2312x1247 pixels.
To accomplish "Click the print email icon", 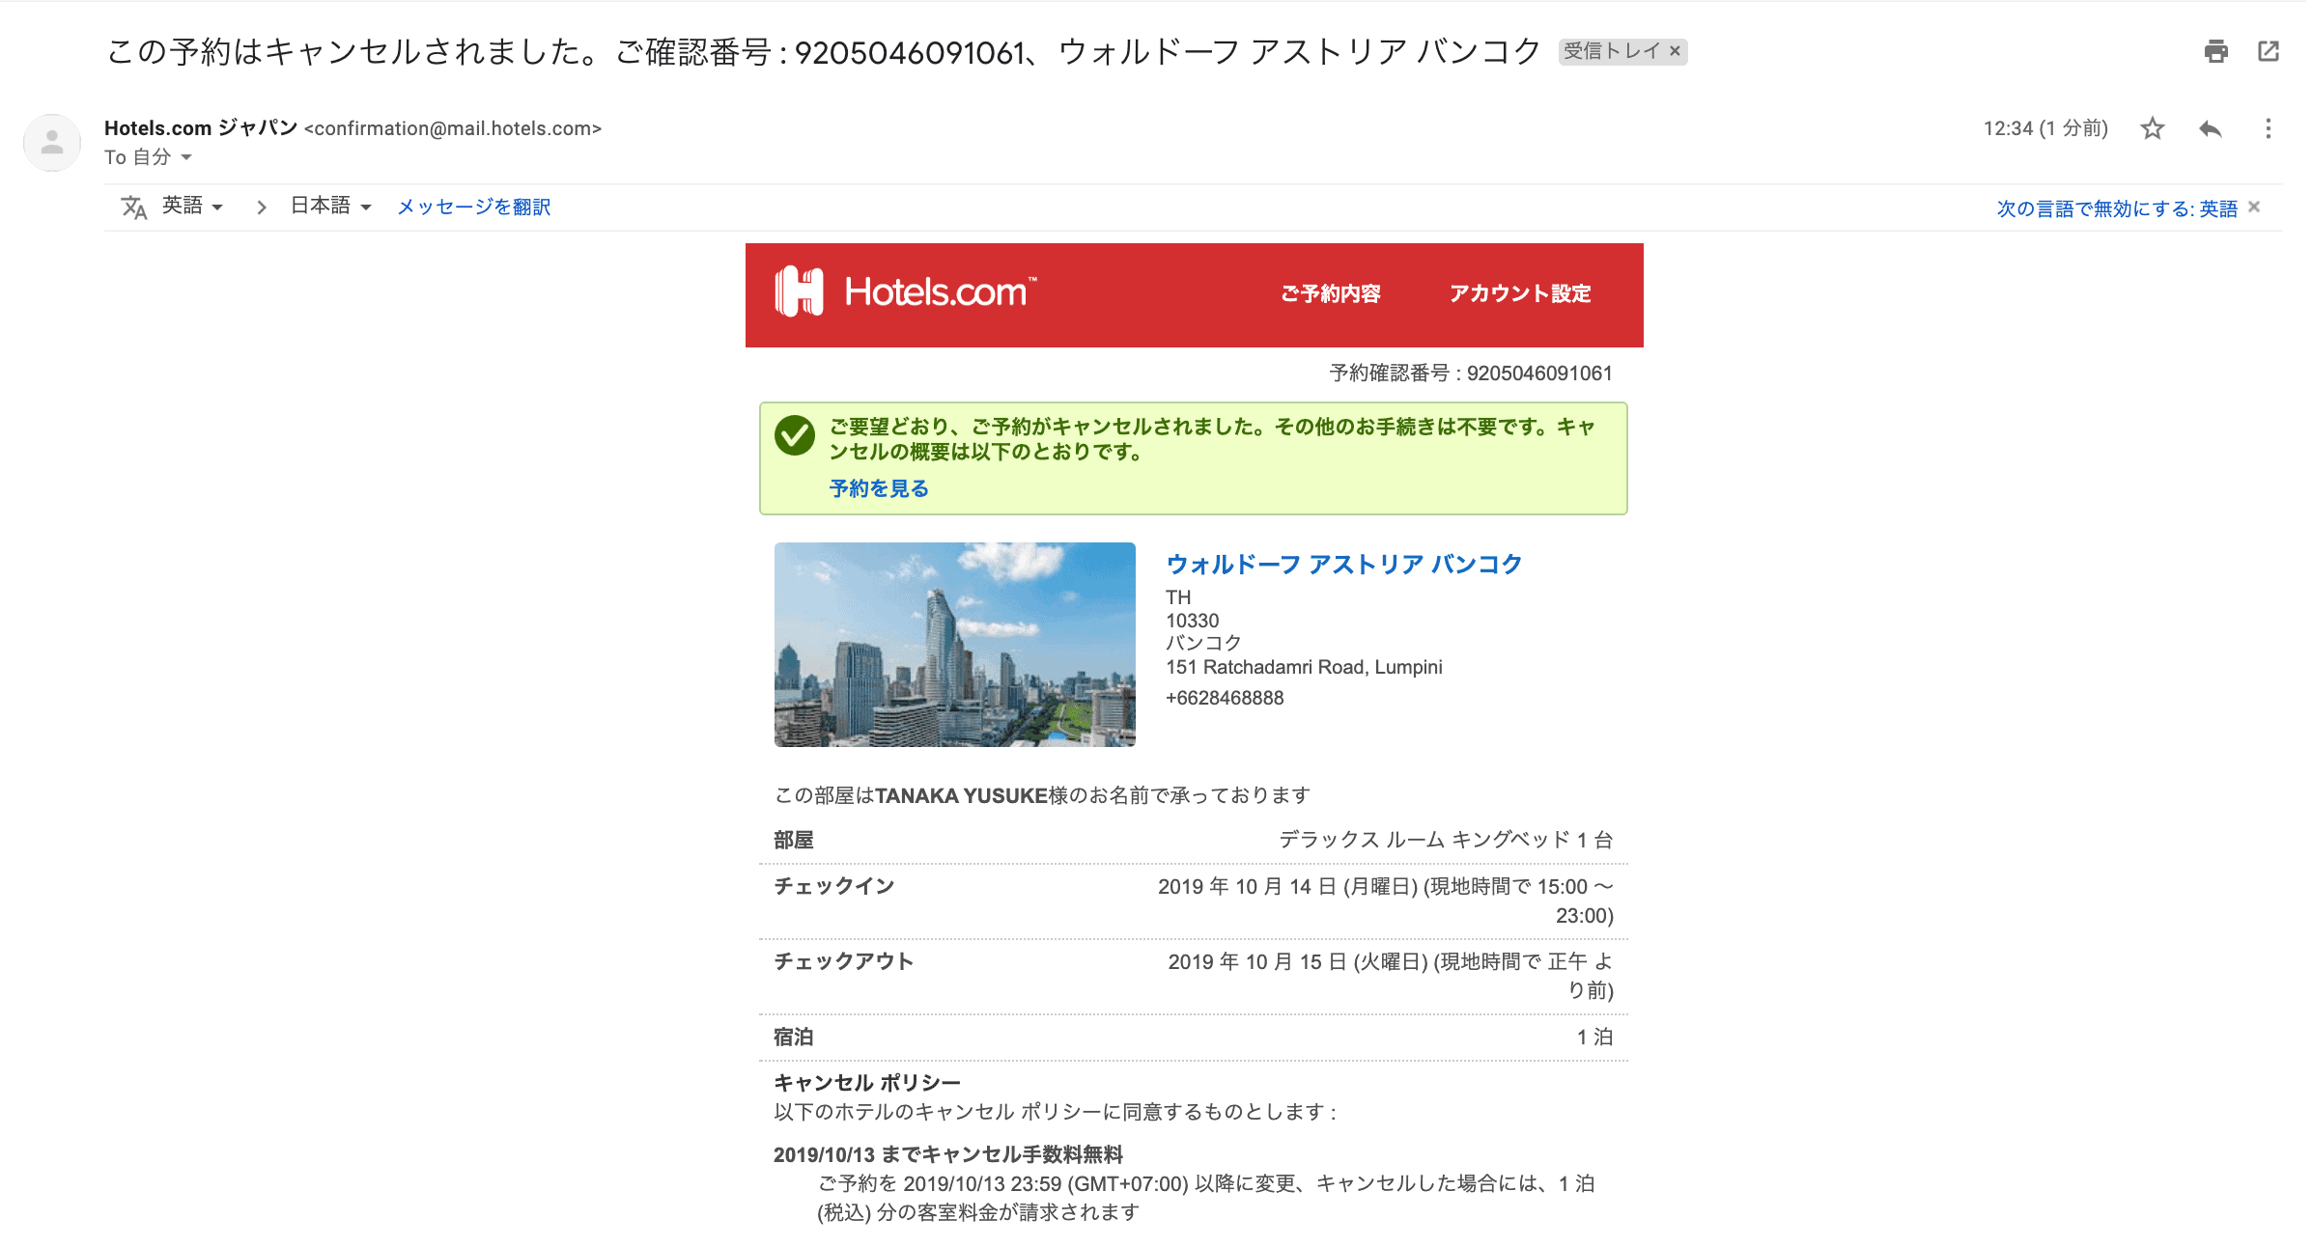I will pos(2218,52).
